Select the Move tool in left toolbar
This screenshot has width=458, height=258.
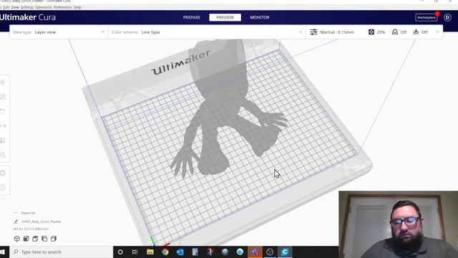tap(3, 82)
